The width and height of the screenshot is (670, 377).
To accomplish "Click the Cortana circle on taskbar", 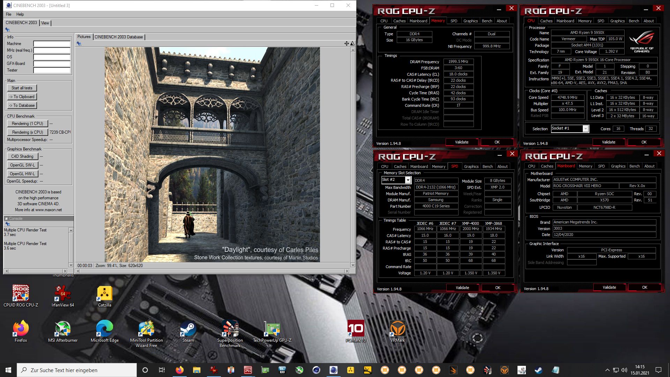I will pos(145,370).
